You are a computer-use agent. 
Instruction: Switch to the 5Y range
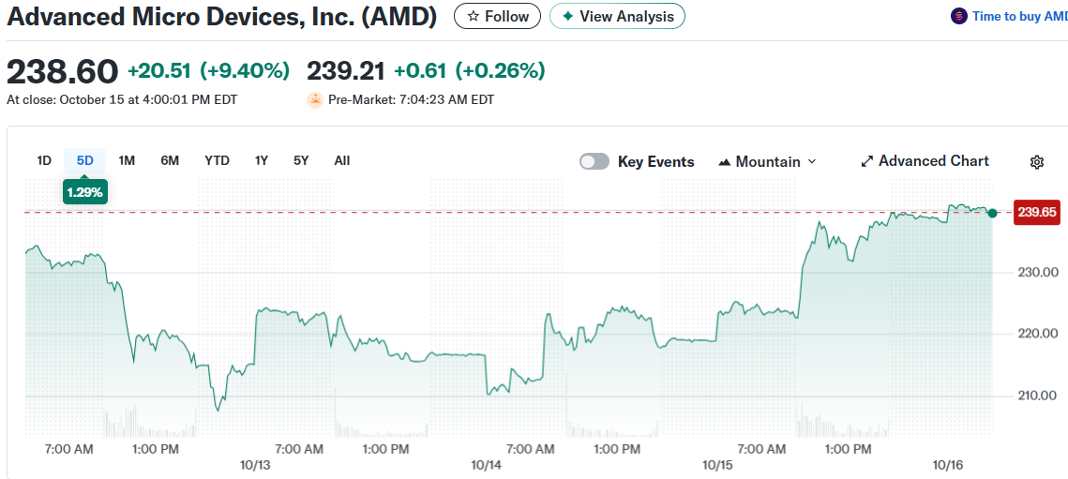301,160
